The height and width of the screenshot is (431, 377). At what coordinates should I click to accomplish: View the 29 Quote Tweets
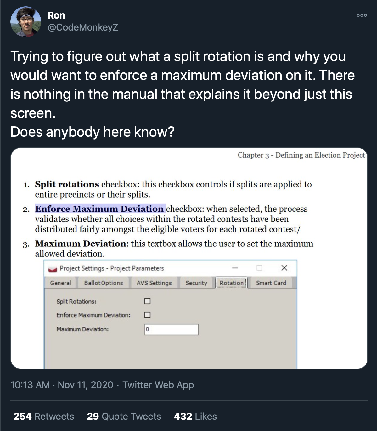tap(124, 416)
